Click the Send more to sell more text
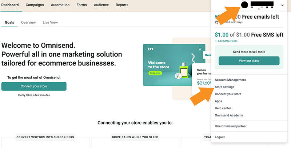This screenshot has height=148, width=291. (249, 52)
